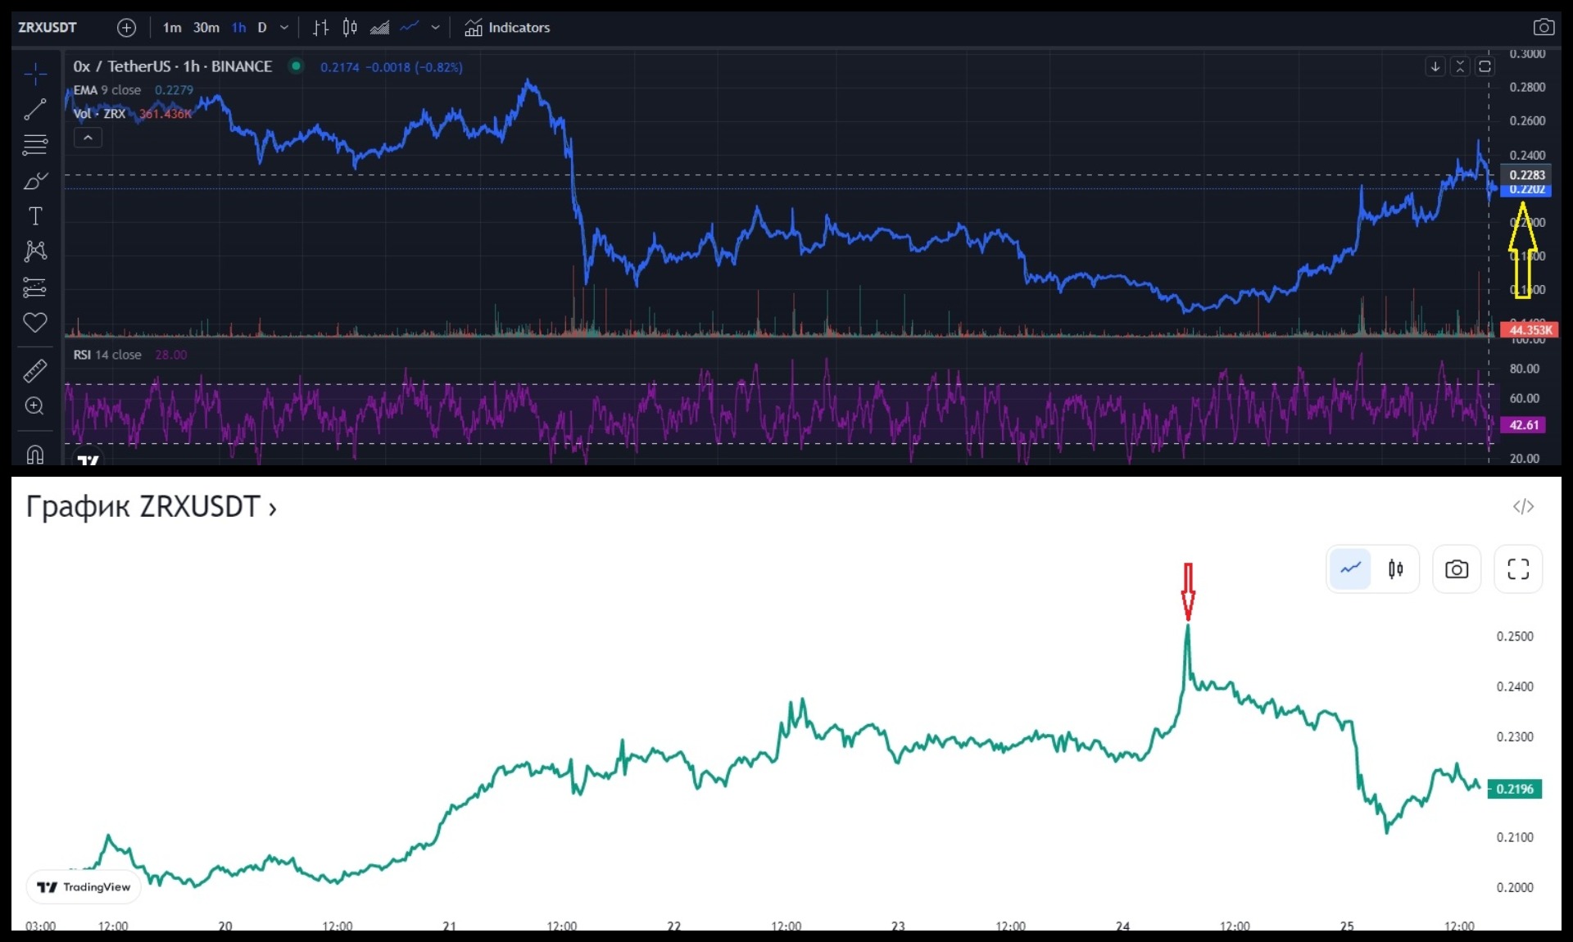The height and width of the screenshot is (942, 1573).
Task: Click the 0.2500 axis value in lower chart
Action: pos(1515,636)
